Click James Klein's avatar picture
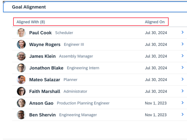The image size is (187, 140). [x=21, y=56]
